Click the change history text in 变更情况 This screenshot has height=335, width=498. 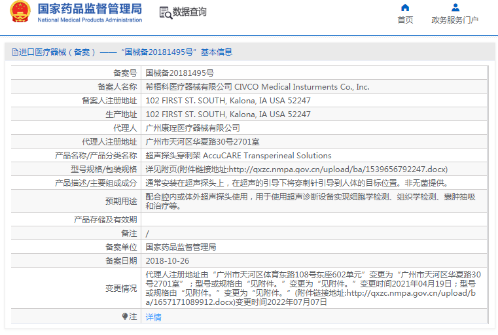313,289
